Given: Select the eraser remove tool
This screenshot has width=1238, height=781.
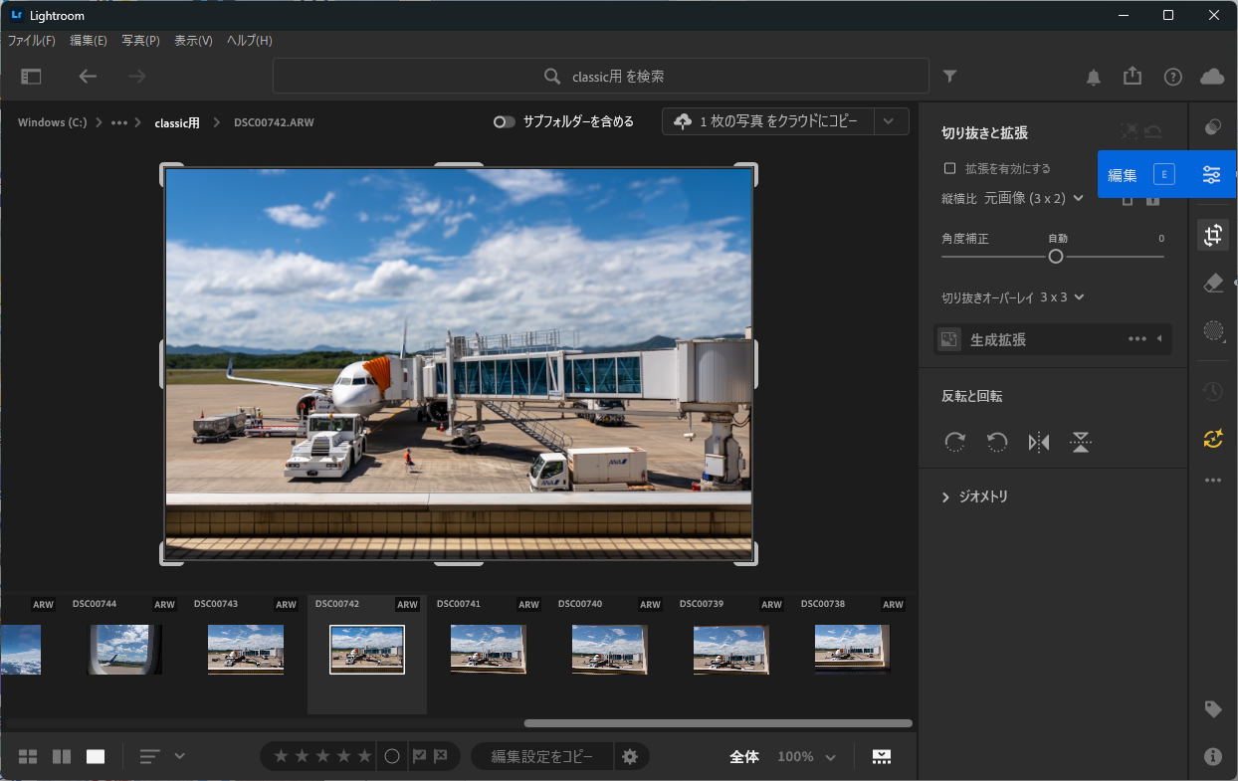Looking at the screenshot, I should 1213,284.
